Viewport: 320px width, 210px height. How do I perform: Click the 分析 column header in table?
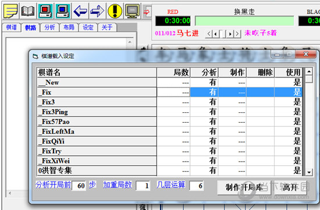(204, 73)
